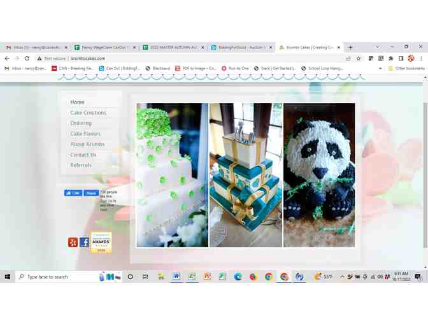Go back using the browser back arrow
Image resolution: width=428 pixels, height=325 pixels.
coord(7,58)
